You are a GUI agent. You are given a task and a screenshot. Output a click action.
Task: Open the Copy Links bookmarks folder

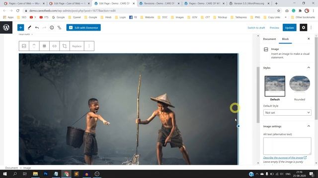click(x=272, y=17)
